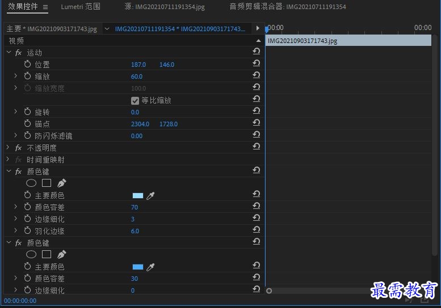Viewport: 441px width, 308px height.
Task: Reset the 不透明度 effect
Action: [x=256, y=147]
